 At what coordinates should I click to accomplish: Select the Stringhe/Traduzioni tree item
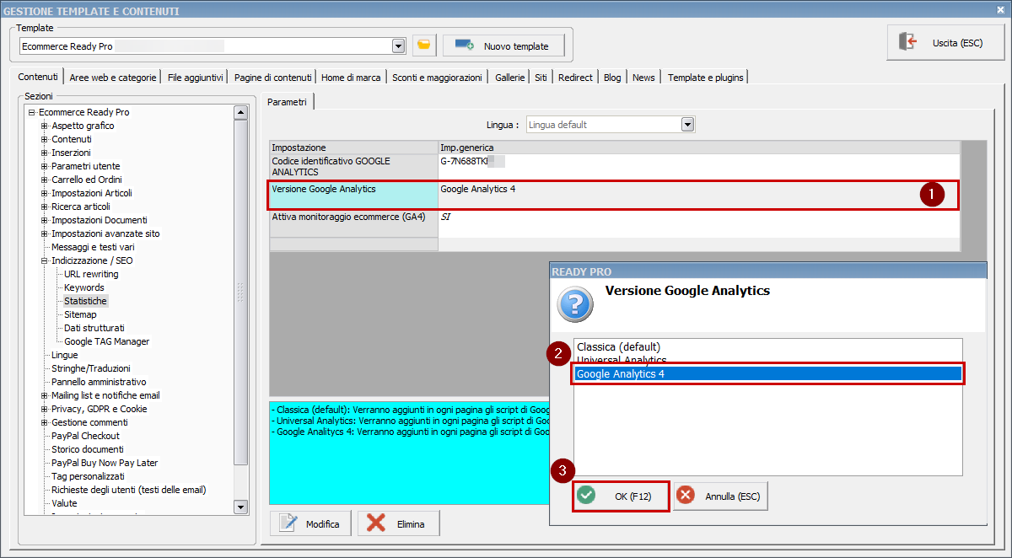[91, 368]
